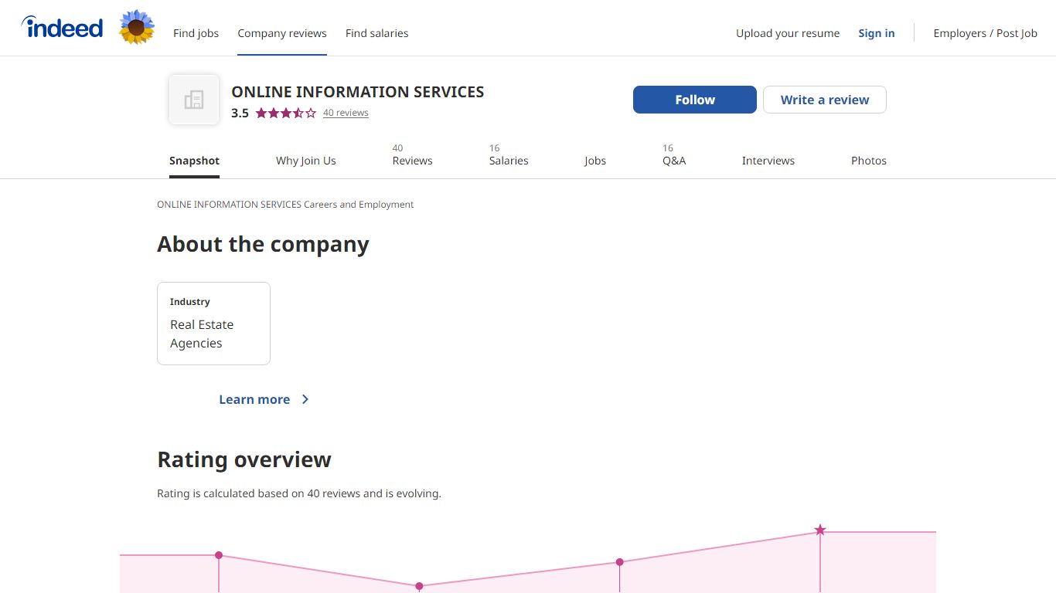This screenshot has width=1056, height=593.
Task: Click the third data point on rating chart
Action: coord(620,562)
